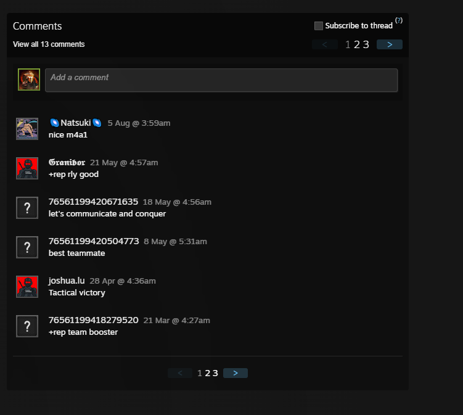The height and width of the screenshot is (415, 463).
Task: Click question-mark avatar of 76561199420504773
Action: click(27, 247)
